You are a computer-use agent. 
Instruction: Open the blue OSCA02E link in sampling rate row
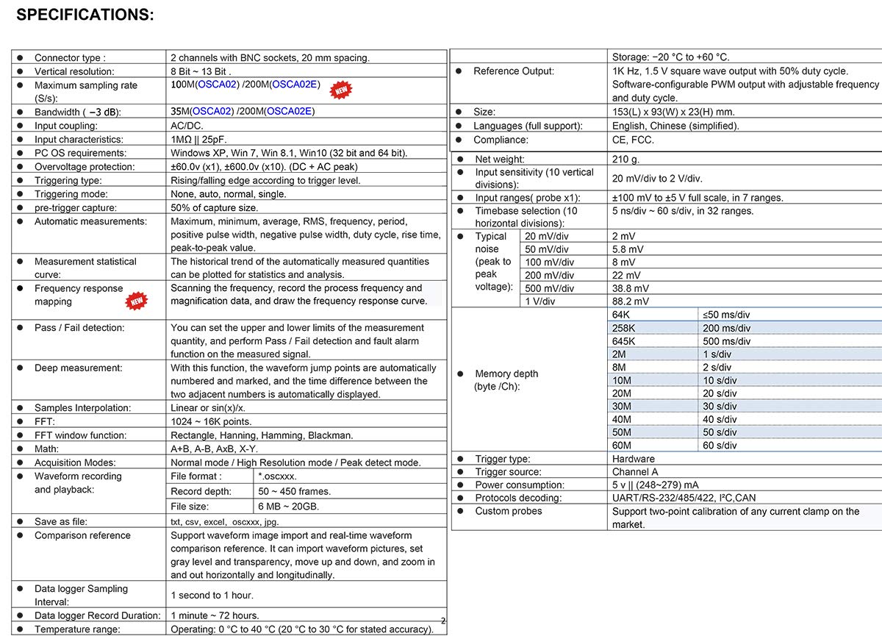(294, 85)
